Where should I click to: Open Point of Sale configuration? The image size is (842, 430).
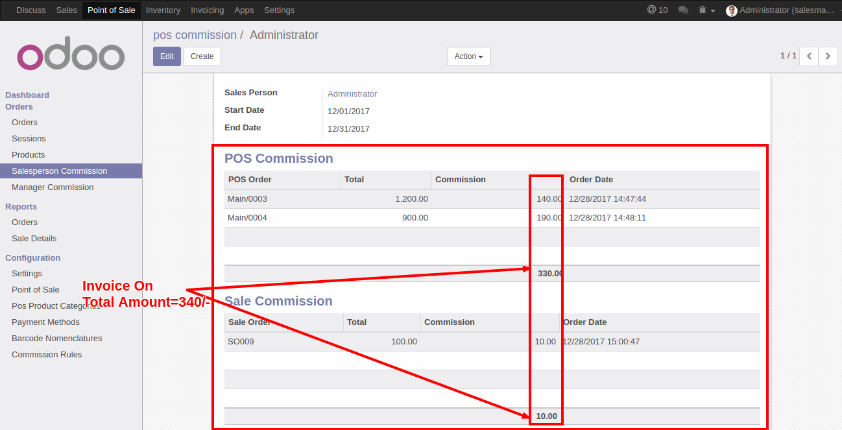click(35, 290)
